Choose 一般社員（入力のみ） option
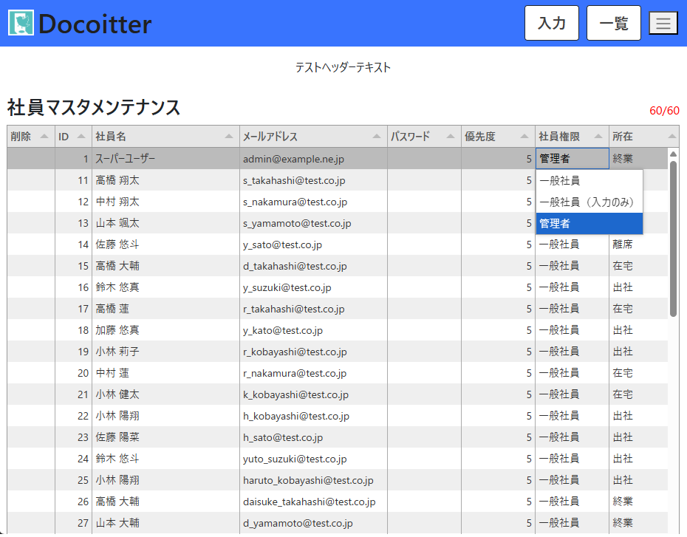The image size is (687, 537). (589, 202)
